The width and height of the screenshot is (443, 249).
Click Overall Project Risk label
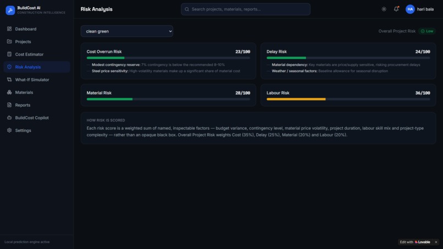[x=397, y=31]
